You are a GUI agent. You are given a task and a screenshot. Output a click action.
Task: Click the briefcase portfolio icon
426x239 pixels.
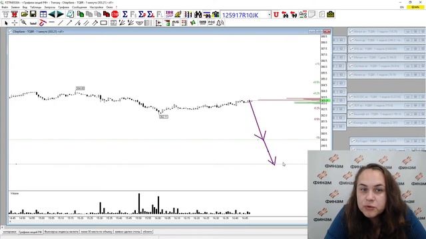click(331, 14)
